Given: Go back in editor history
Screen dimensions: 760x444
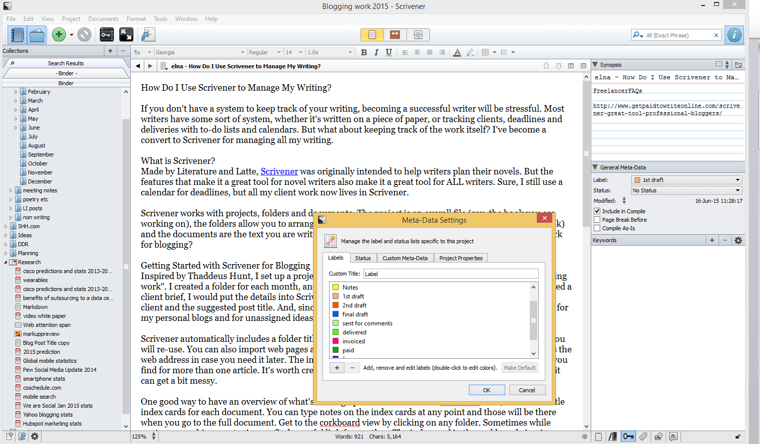Looking at the screenshot, I should click(x=138, y=66).
